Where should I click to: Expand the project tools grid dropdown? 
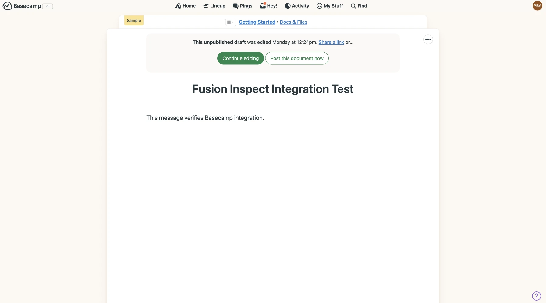point(231,22)
